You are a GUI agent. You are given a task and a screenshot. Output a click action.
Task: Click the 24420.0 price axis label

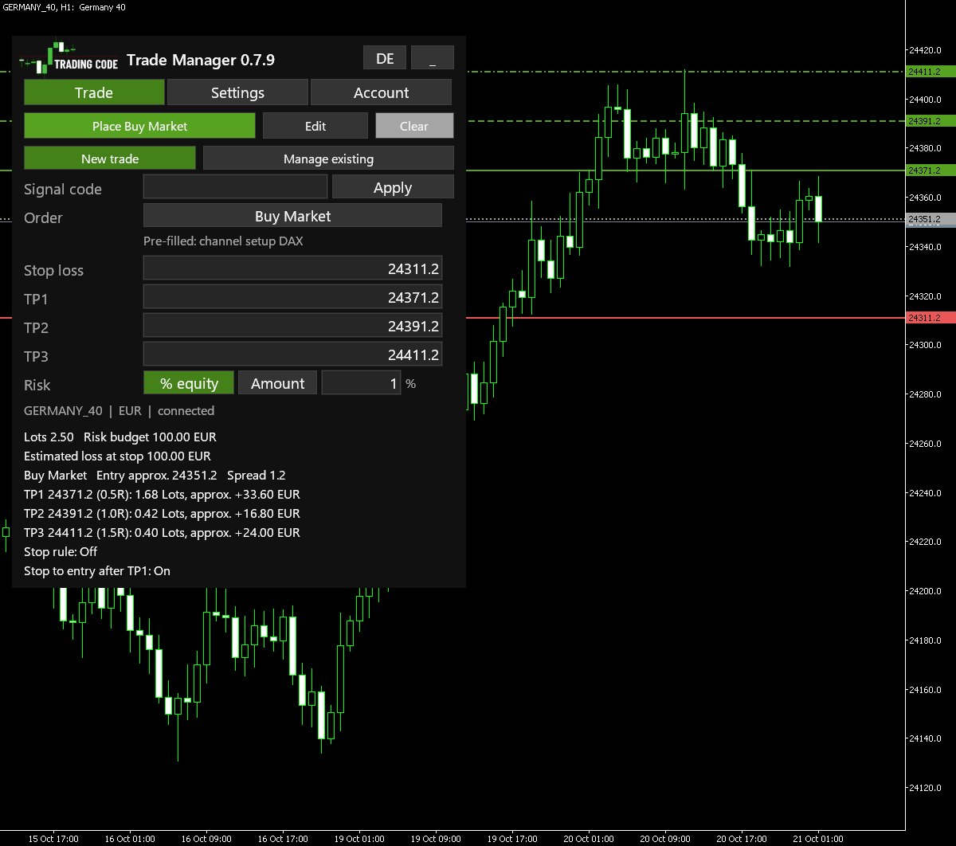pos(924,50)
